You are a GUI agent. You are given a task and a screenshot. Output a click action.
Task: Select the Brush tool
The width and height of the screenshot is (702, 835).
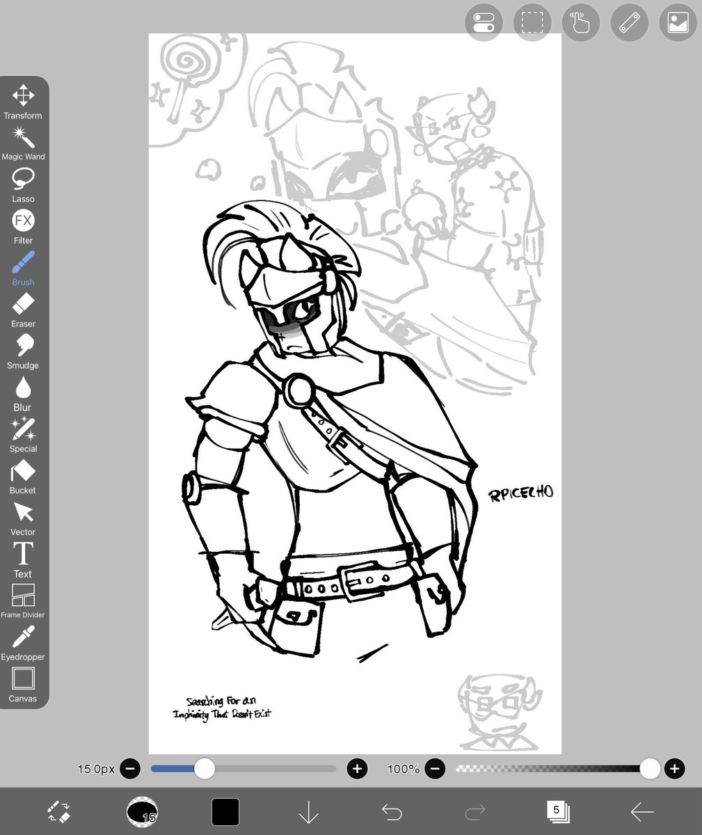[23, 269]
